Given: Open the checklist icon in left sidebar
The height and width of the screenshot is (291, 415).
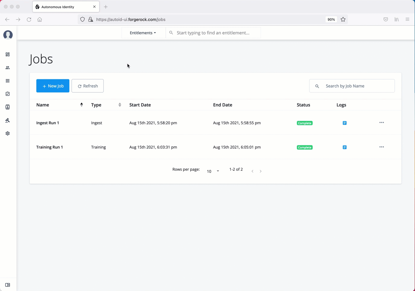Looking at the screenshot, I should (8, 94).
